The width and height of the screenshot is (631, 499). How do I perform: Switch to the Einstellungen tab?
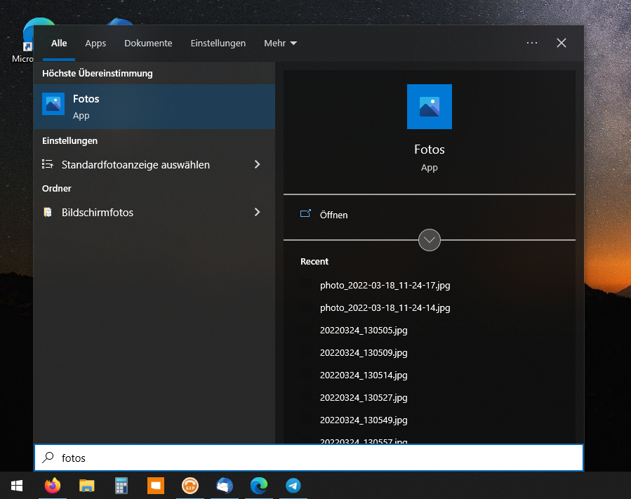[218, 43]
